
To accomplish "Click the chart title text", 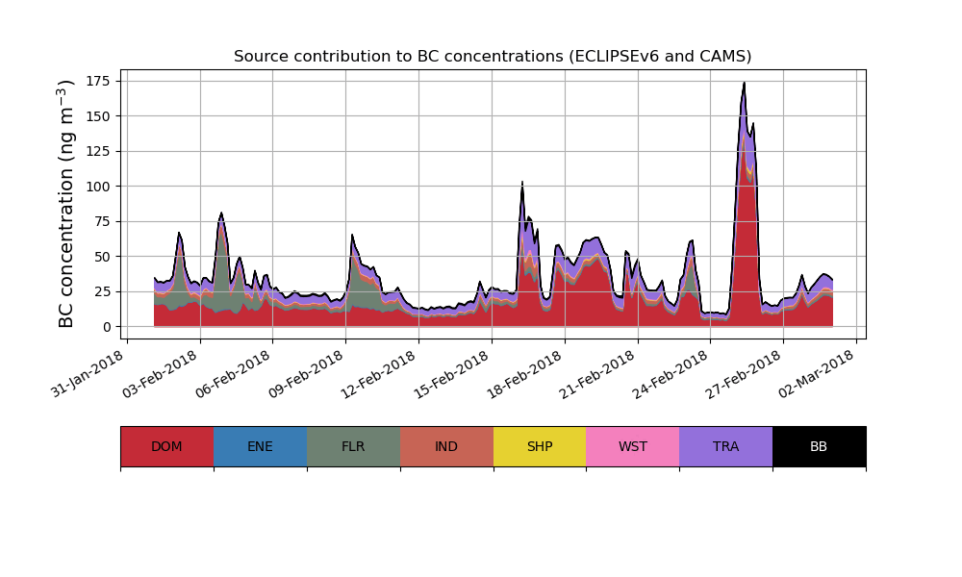I will 493,57.
